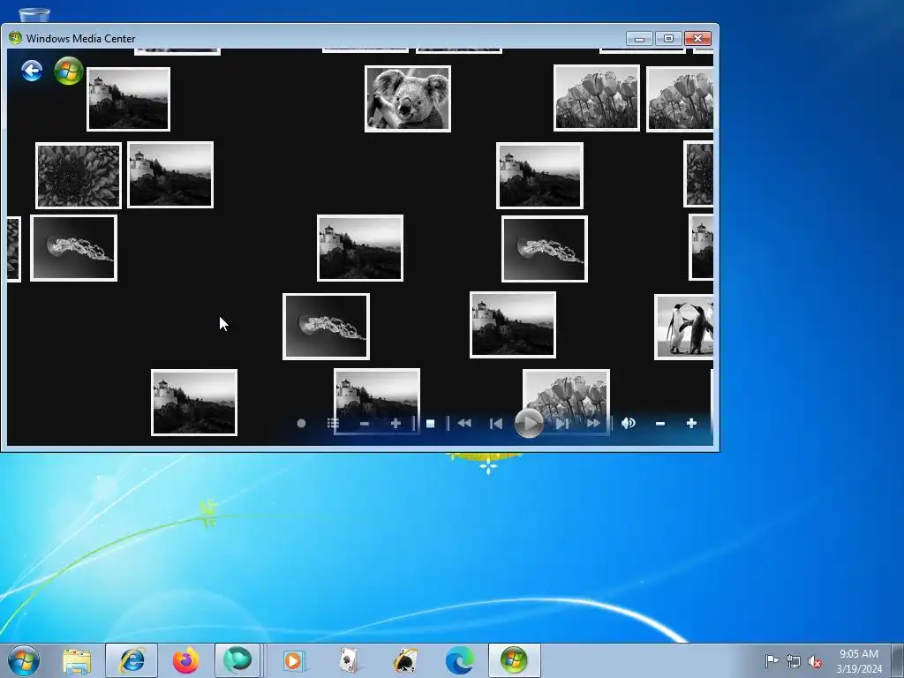Open Windows Explorer from the taskbar

tap(77, 660)
